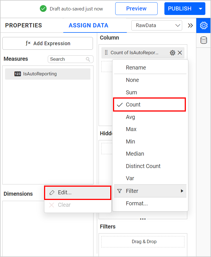Expand the collapsed panel via double-chevron

(x=190, y=25)
